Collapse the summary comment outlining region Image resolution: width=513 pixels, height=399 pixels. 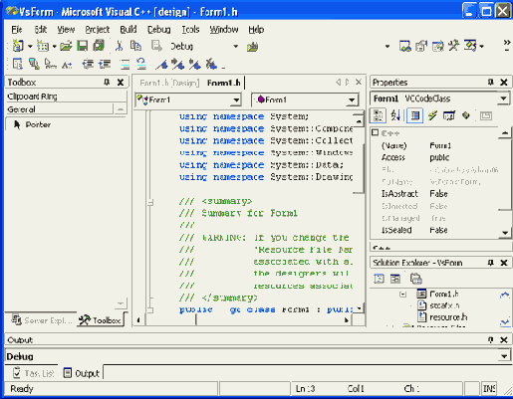pos(150,201)
